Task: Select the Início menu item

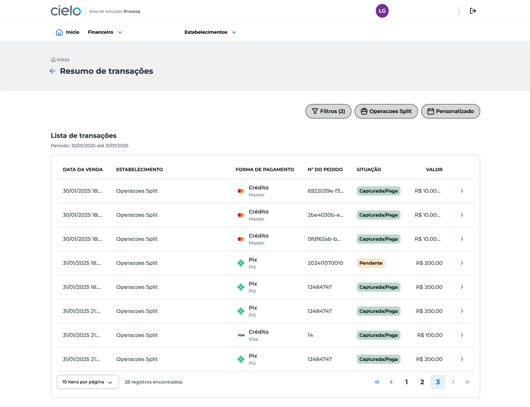Action: 72,32
